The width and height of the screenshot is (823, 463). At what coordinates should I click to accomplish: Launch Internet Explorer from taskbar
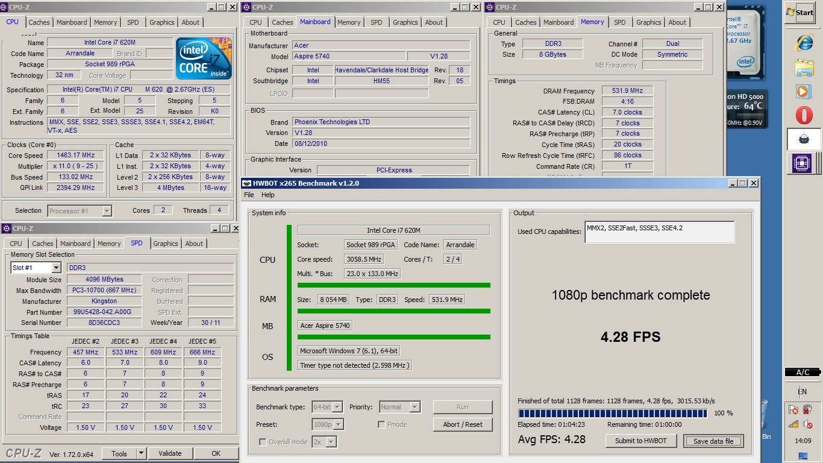(x=804, y=43)
